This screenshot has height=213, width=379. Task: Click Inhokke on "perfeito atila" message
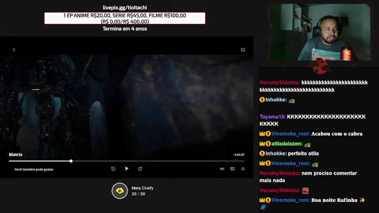[x=276, y=154]
